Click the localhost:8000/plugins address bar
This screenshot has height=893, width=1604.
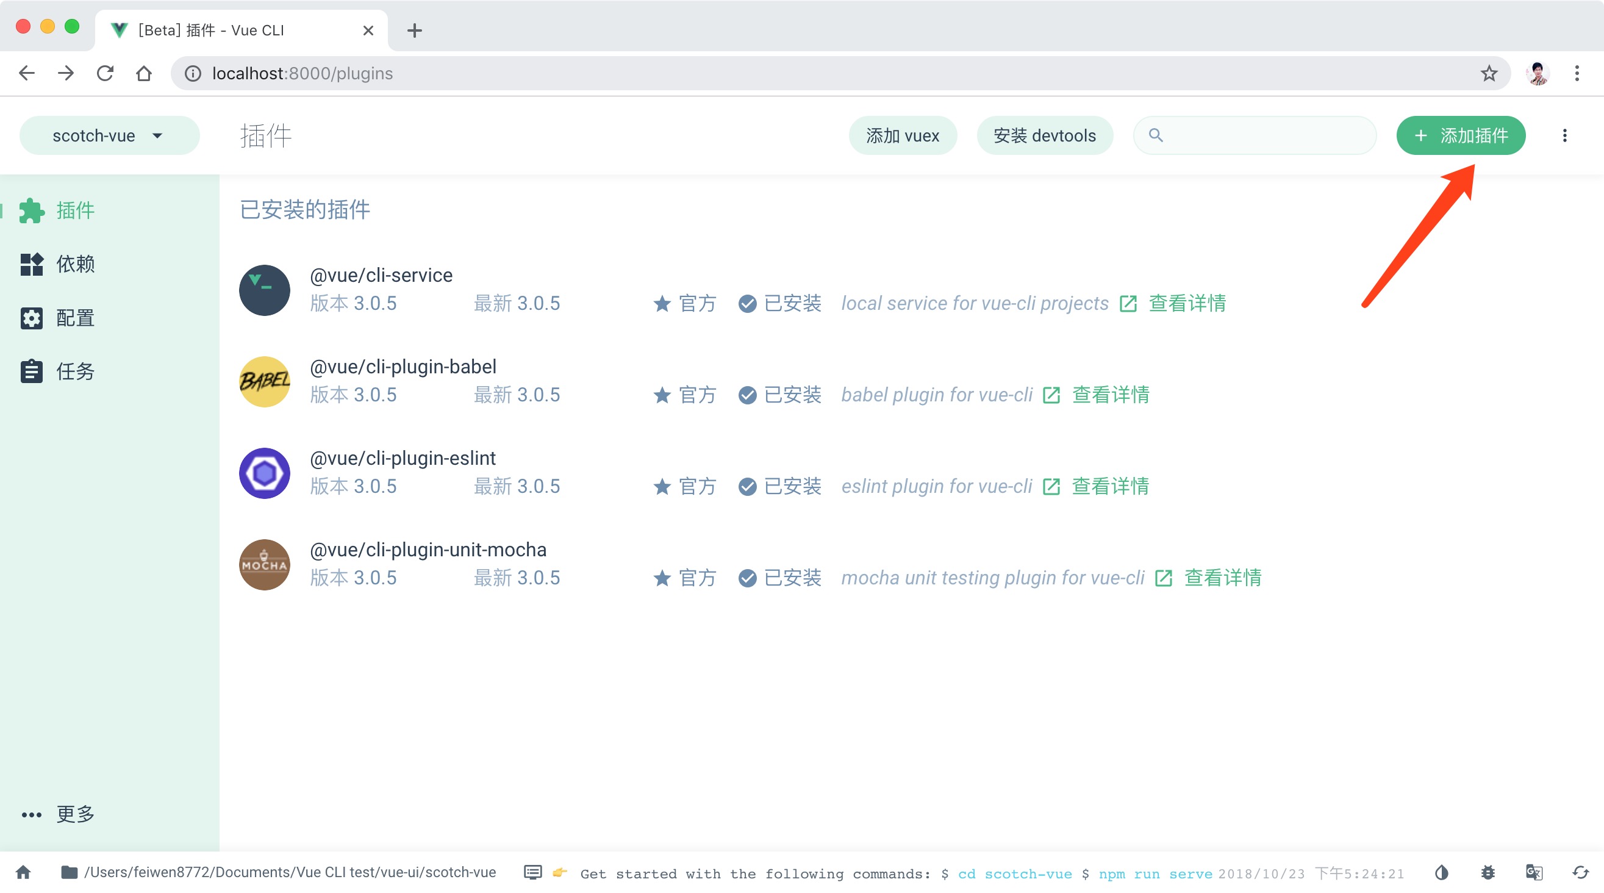point(840,73)
